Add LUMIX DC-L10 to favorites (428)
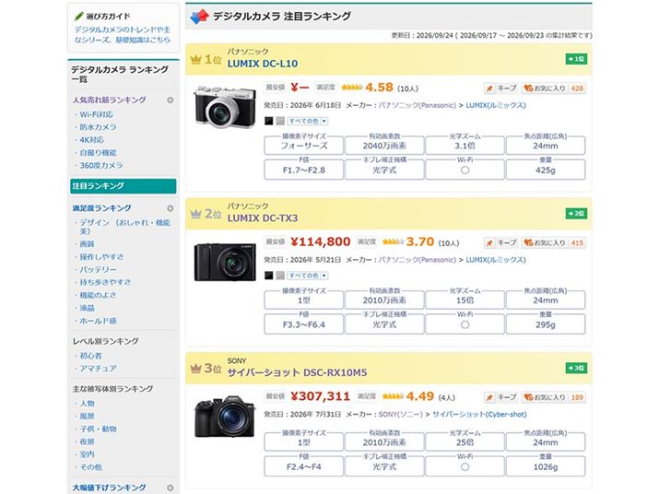The width and height of the screenshot is (659, 494). coord(554,88)
